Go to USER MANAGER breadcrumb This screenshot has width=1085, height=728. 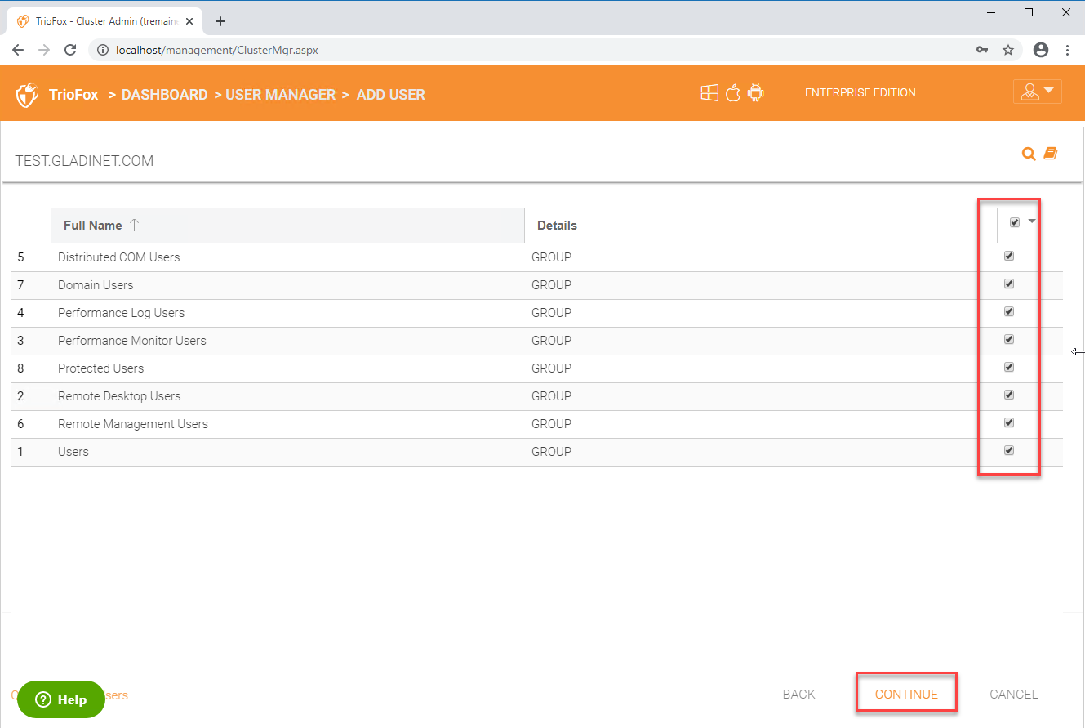280,95
